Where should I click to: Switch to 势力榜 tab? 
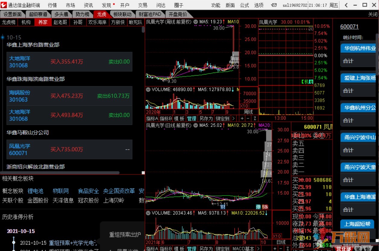[x=82, y=14]
